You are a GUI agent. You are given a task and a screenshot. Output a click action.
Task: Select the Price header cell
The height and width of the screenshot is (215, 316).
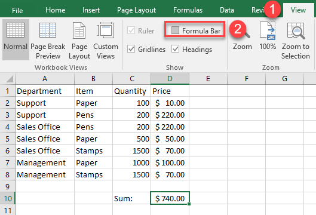170,91
